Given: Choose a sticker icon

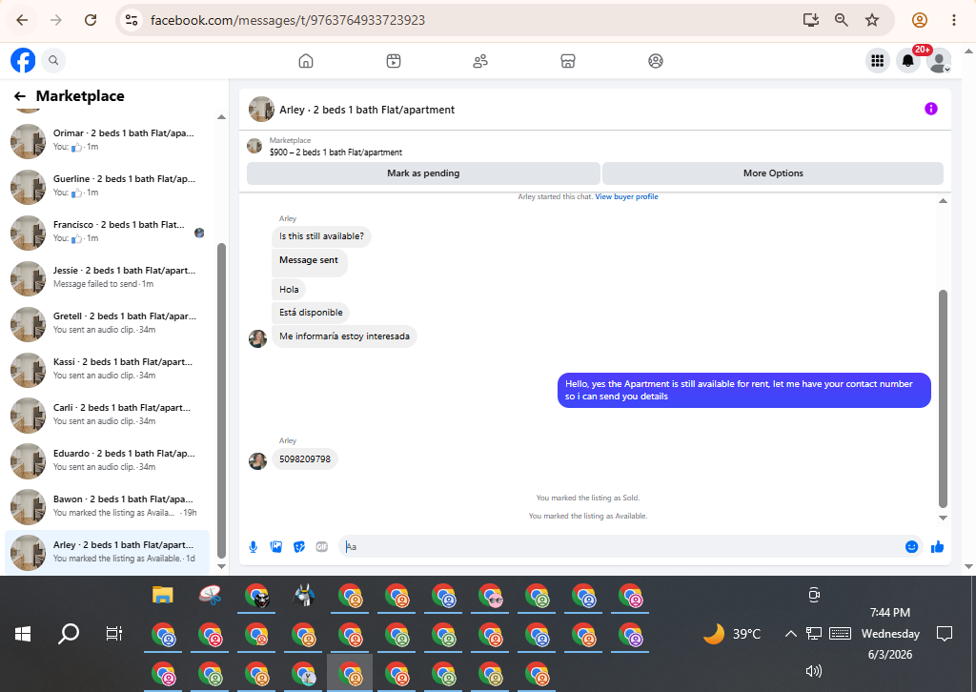Looking at the screenshot, I should tap(299, 547).
